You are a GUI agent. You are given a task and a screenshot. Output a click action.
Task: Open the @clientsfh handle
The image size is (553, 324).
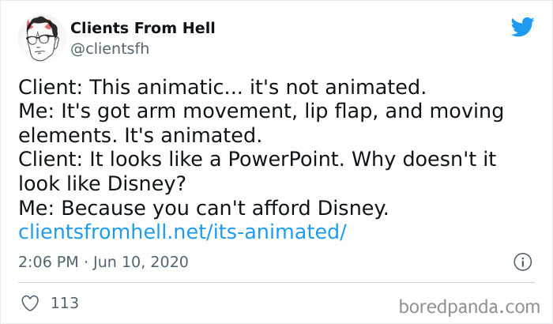coord(110,49)
